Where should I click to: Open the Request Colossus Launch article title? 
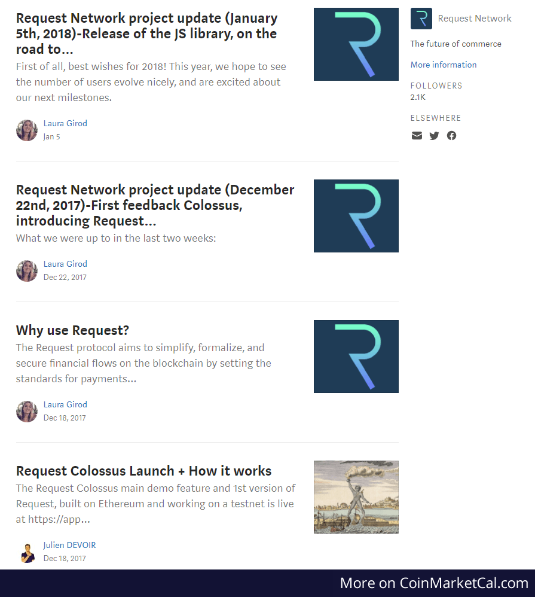(144, 471)
